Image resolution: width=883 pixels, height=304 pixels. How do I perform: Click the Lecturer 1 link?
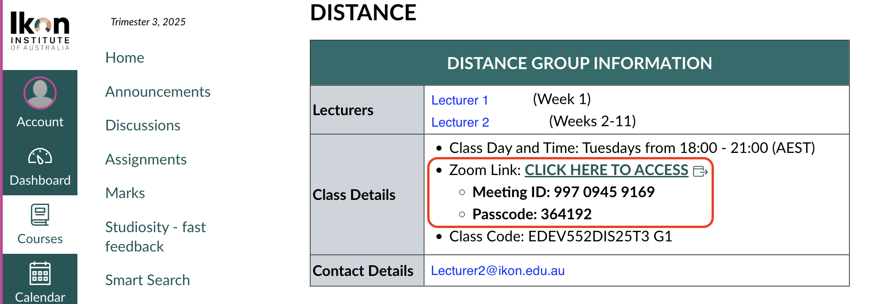pyautogui.click(x=459, y=100)
